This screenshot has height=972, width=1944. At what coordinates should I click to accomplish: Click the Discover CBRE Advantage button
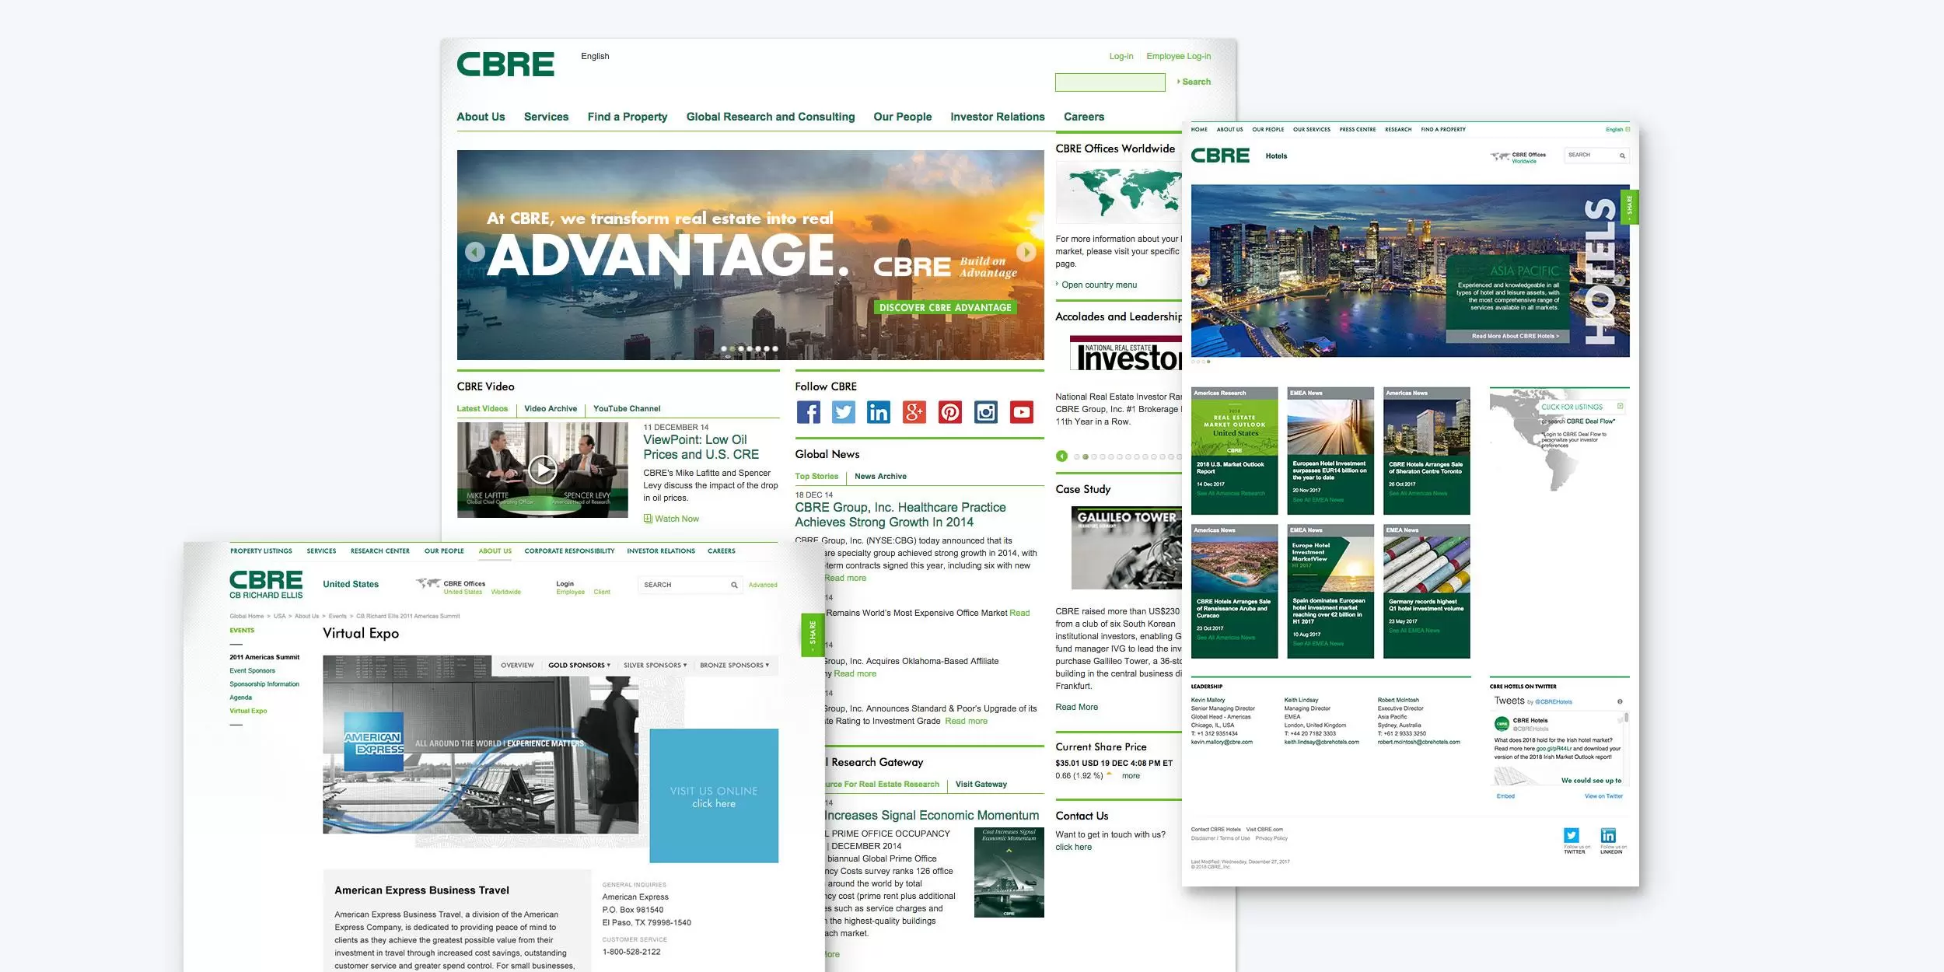945,308
